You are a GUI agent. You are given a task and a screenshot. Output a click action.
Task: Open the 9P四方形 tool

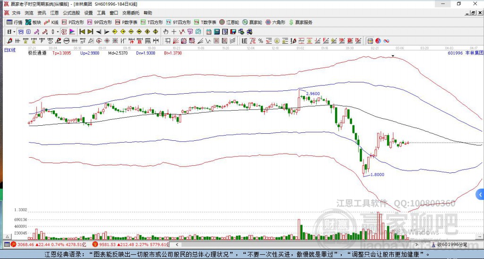[x=99, y=22]
